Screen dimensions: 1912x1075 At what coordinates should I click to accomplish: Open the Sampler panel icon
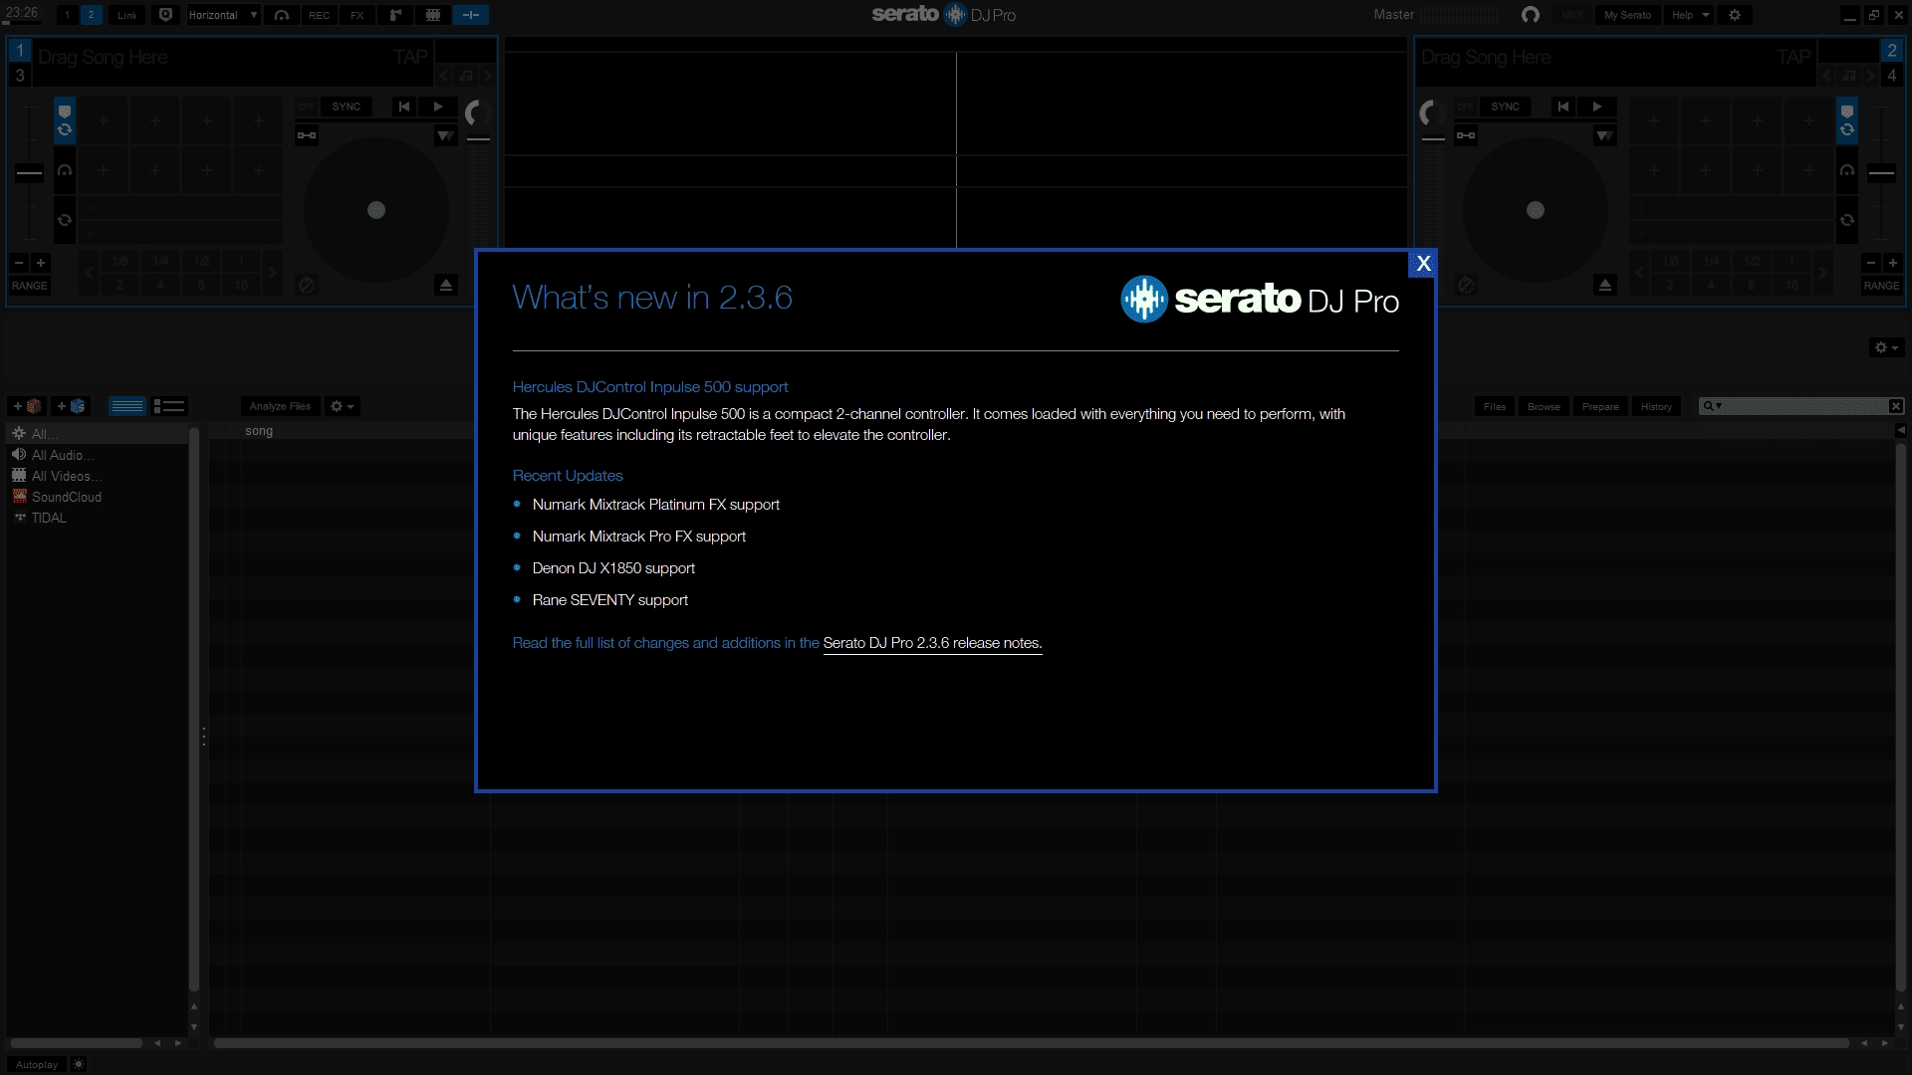(x=395, y=15)
